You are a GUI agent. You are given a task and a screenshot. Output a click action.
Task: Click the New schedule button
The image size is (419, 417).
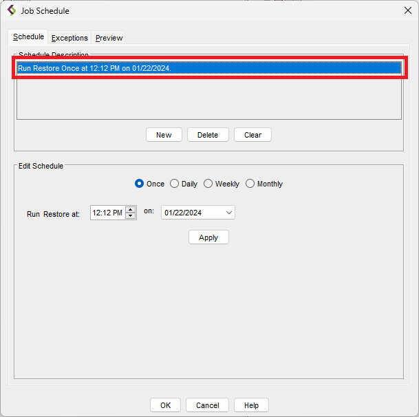[x=164, y=135]
